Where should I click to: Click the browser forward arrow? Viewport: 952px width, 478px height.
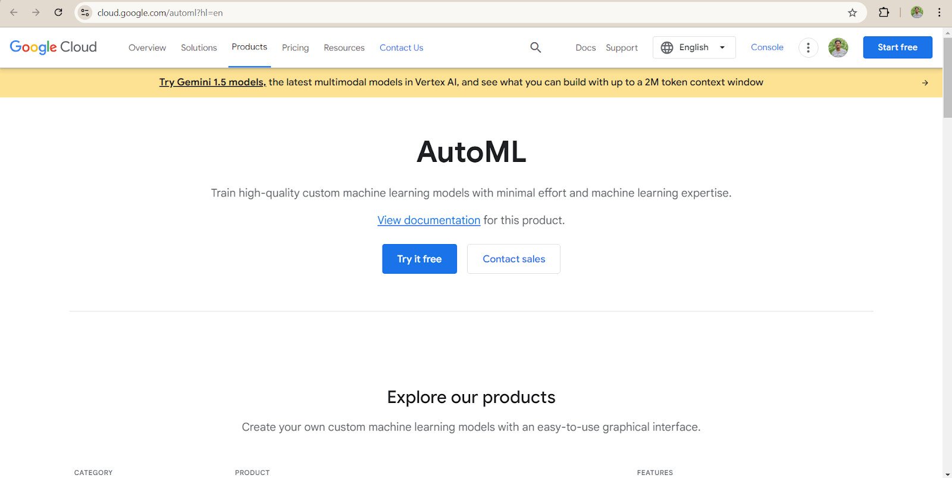[x=36, y=13]
